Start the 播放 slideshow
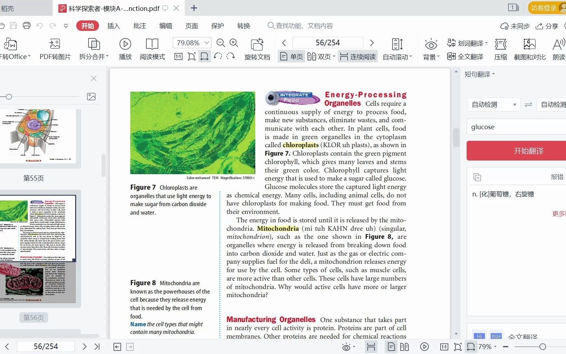 coord(125,49)
